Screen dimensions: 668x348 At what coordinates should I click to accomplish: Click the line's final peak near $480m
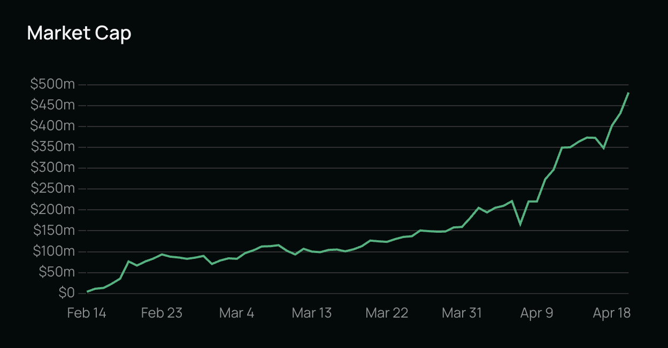628,93
